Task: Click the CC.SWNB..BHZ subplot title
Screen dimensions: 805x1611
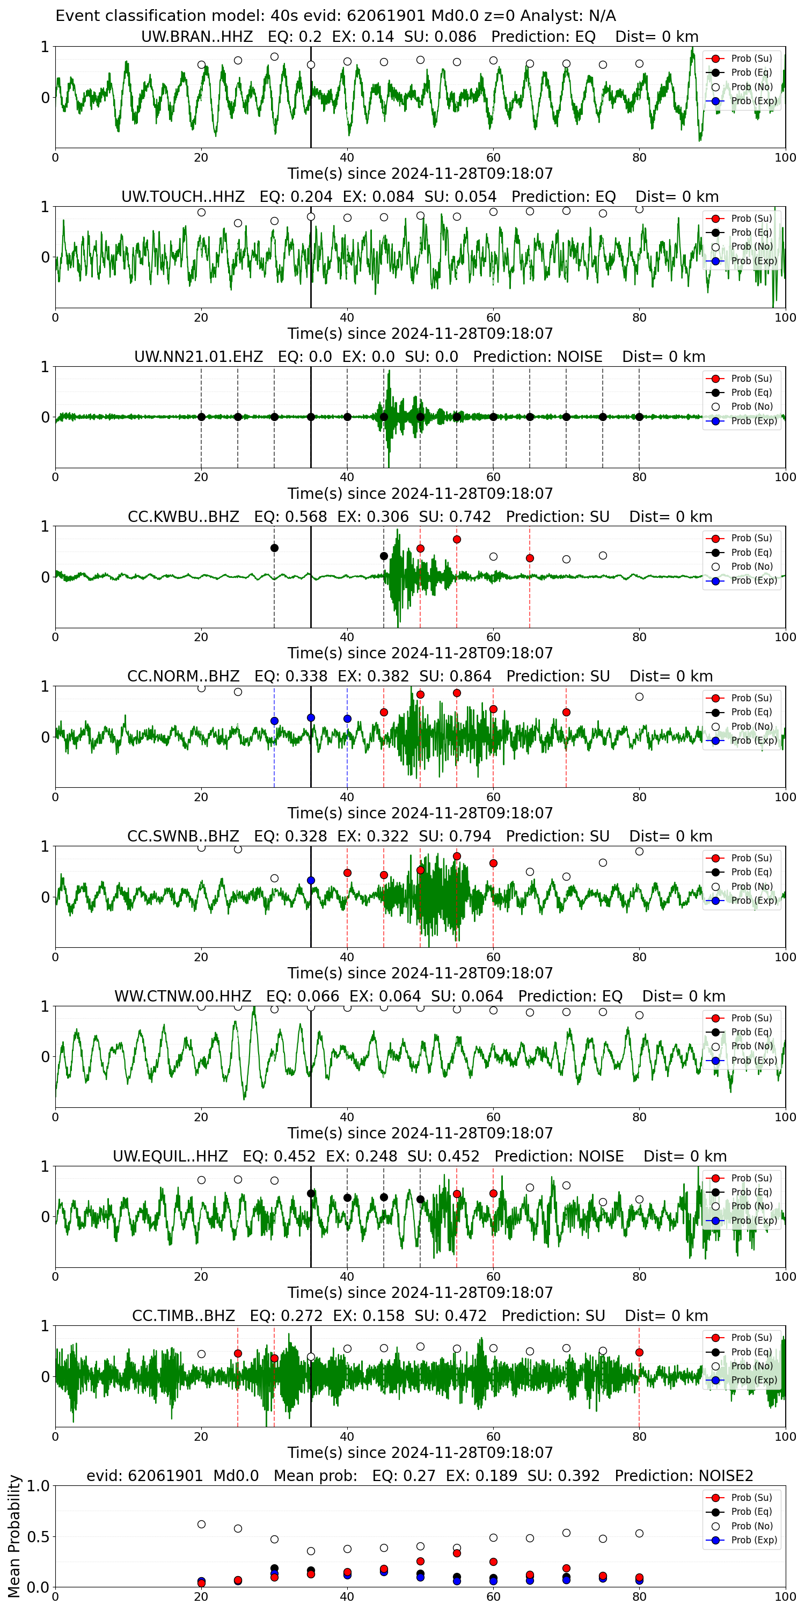Action: [420, 837]
